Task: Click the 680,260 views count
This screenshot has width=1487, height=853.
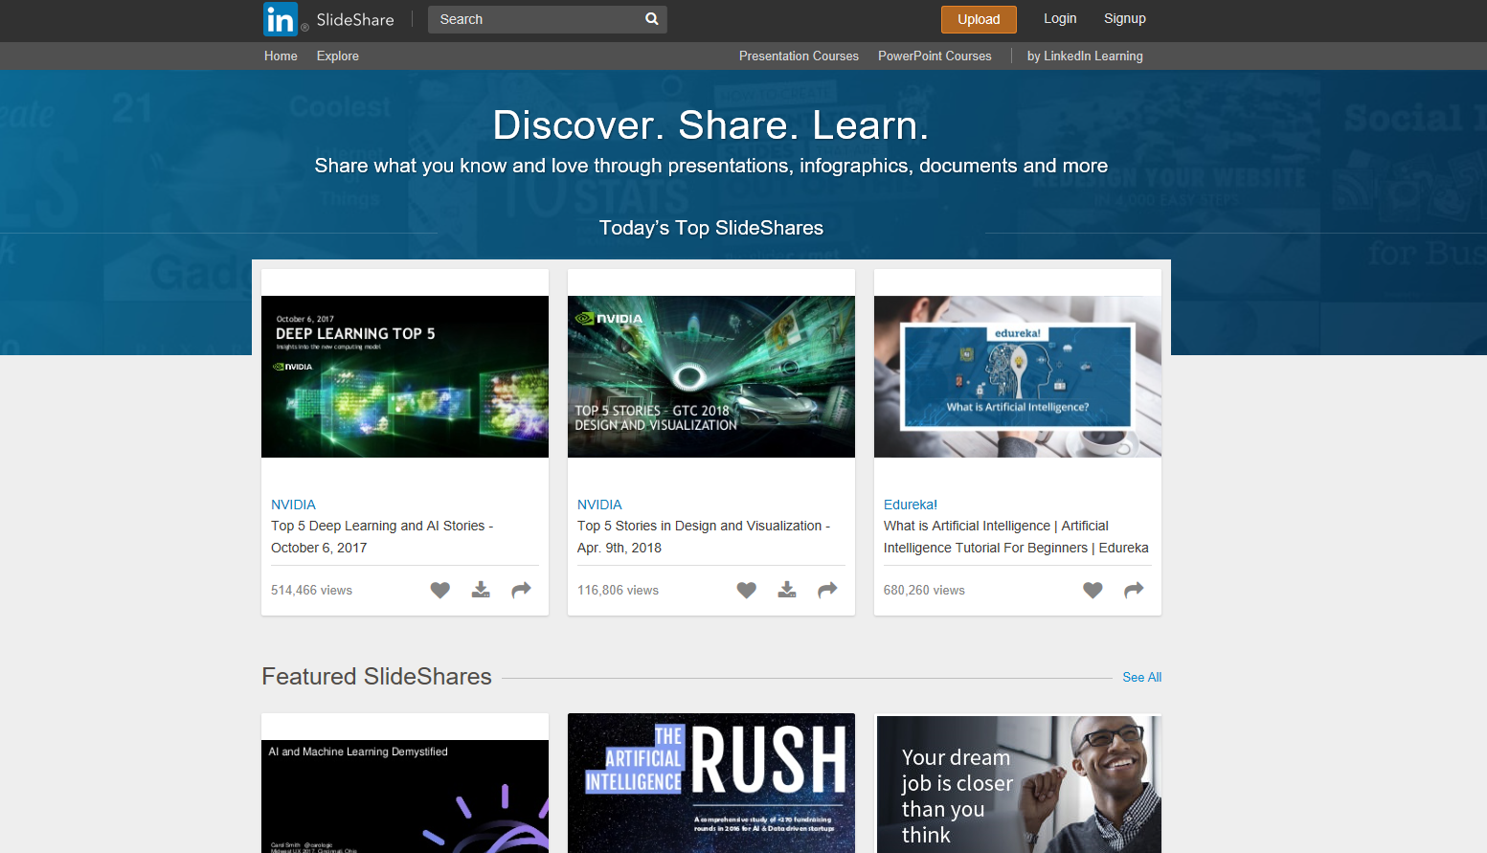Action: [x=924, y=591]
